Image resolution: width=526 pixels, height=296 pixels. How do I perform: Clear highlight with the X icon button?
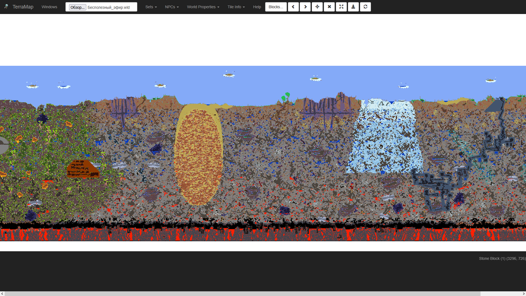[x=329, y=7]
